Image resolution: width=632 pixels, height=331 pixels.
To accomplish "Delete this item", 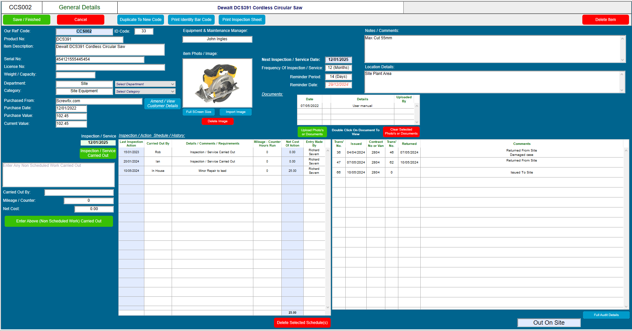I will coord(605,19).
